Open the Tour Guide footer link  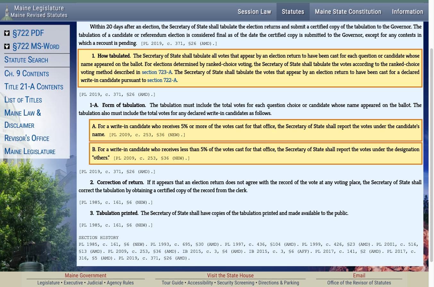tap(172, 283)
